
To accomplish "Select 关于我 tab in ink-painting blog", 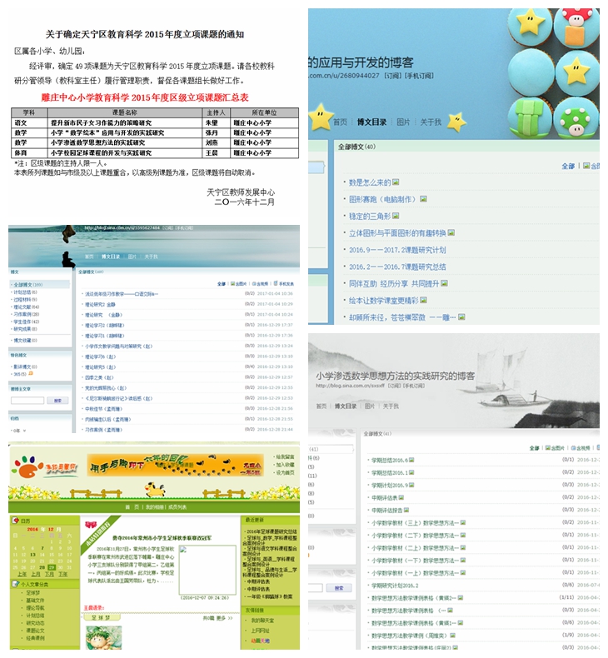I will point(390,406).
